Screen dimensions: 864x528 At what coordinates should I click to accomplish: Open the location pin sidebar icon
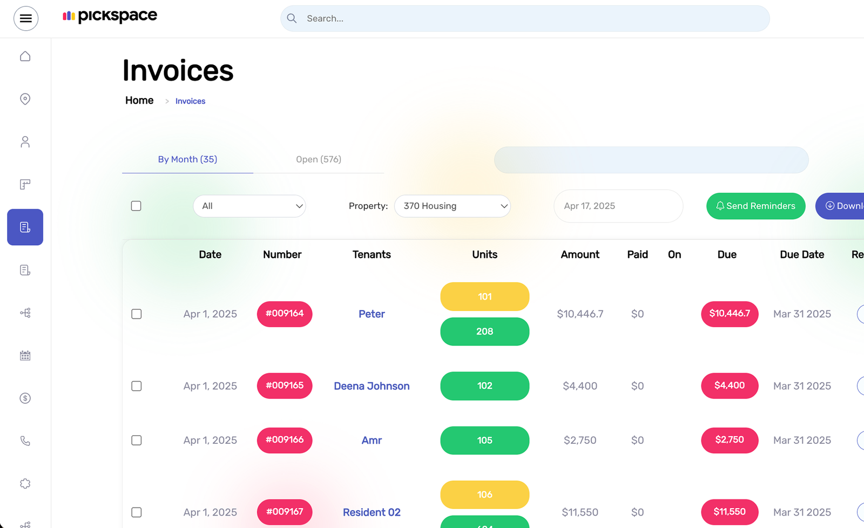tap(25, 99)
